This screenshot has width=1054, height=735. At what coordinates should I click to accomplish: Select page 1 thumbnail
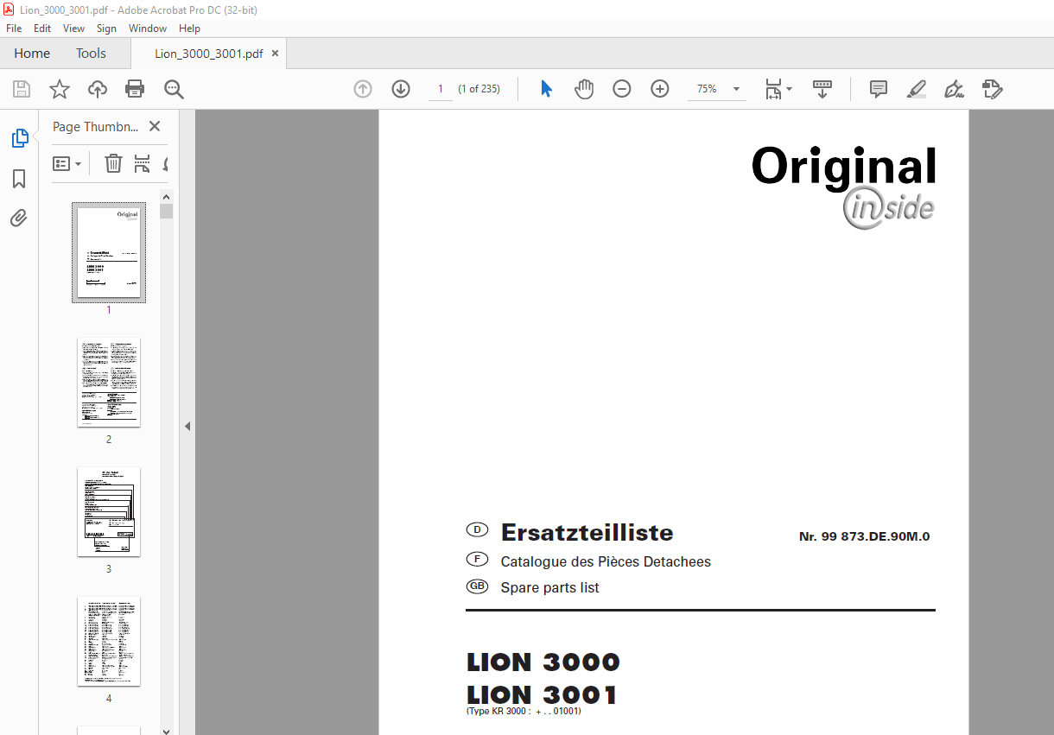[109, 252]
